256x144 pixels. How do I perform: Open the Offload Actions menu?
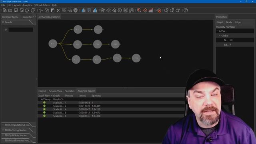click(42, 5)
